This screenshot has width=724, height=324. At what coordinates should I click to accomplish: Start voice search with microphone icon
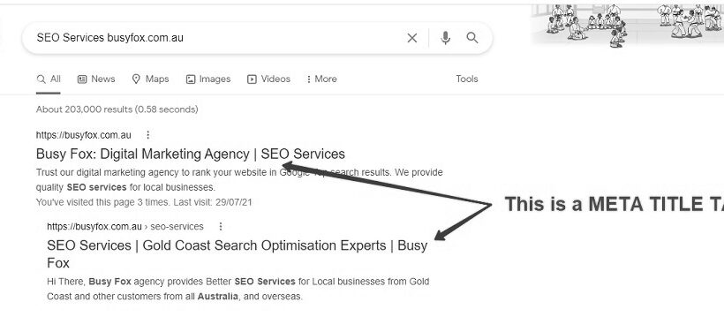[445, 38]
